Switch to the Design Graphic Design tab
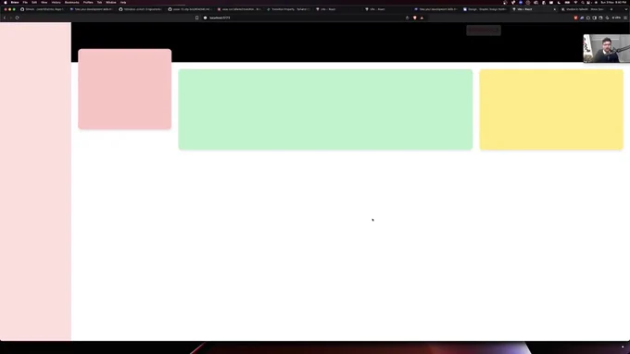The image size is (630, 354). pyautogui.click(x=485, y=9)
